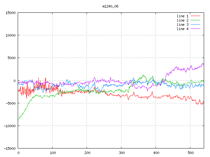Click the 300 x-axis tick label
210x157 pixels.
pos(121,153)
